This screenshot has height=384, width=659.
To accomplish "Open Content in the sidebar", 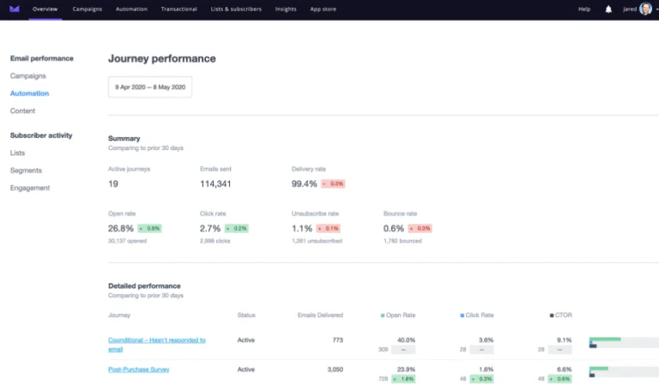I will tap(22, 111).
